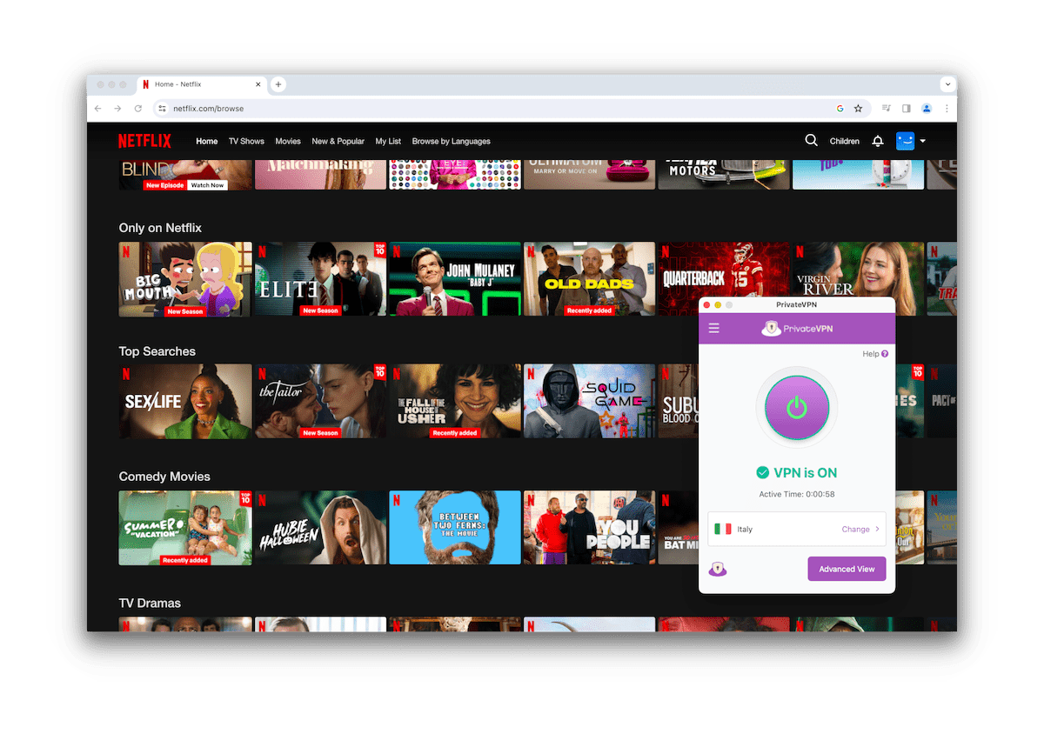Open You People thumbnail
Screen dimensions: 1044x754
(x=590, y=528)
